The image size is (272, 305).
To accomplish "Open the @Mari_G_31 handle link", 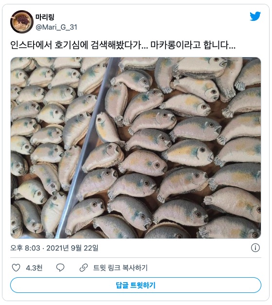I will pyautogui.click(x=56, y=27).
